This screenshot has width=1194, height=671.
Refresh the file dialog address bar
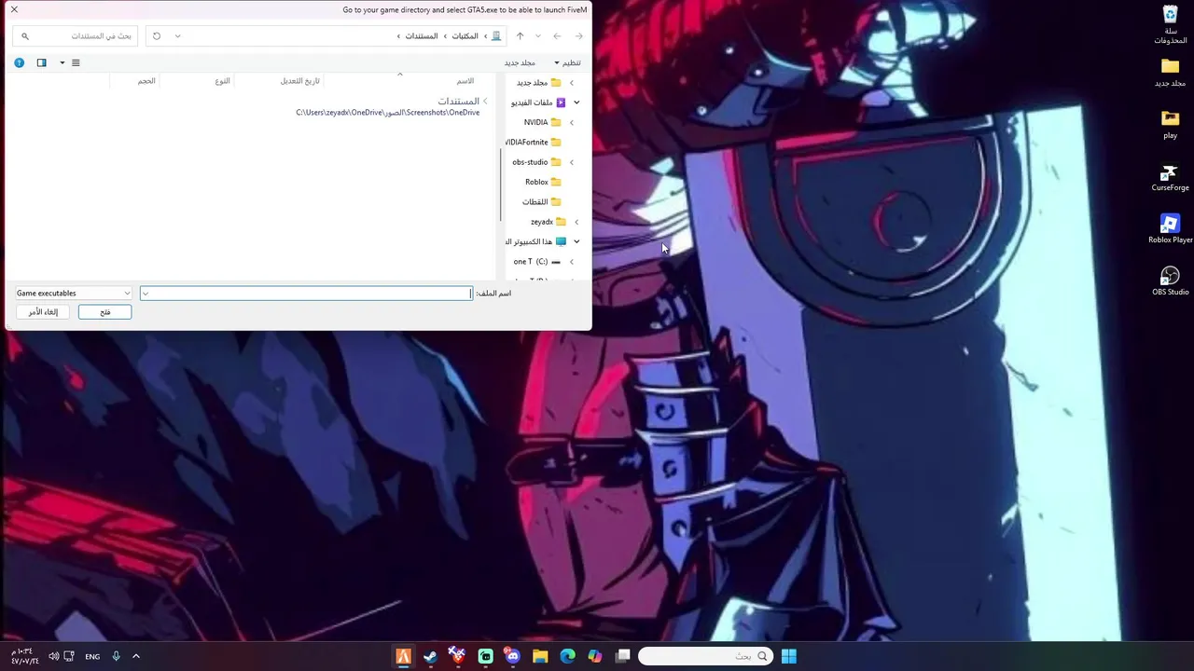[157, 36]
